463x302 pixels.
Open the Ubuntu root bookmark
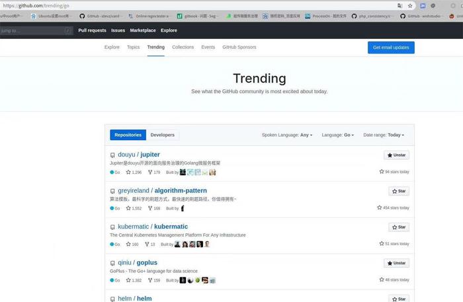tap(50, 16)
